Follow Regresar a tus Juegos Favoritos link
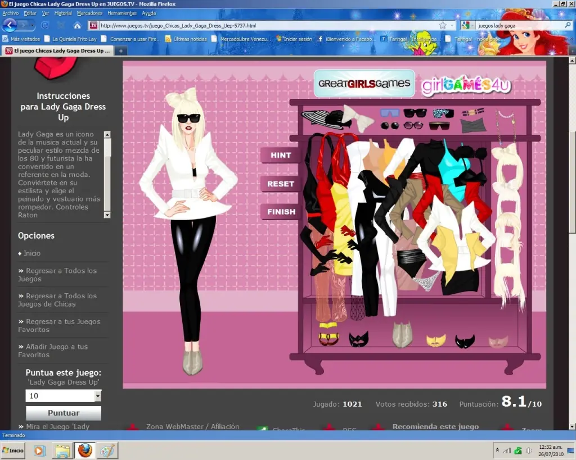Screen dimensions: 576x460 point(59,325)
